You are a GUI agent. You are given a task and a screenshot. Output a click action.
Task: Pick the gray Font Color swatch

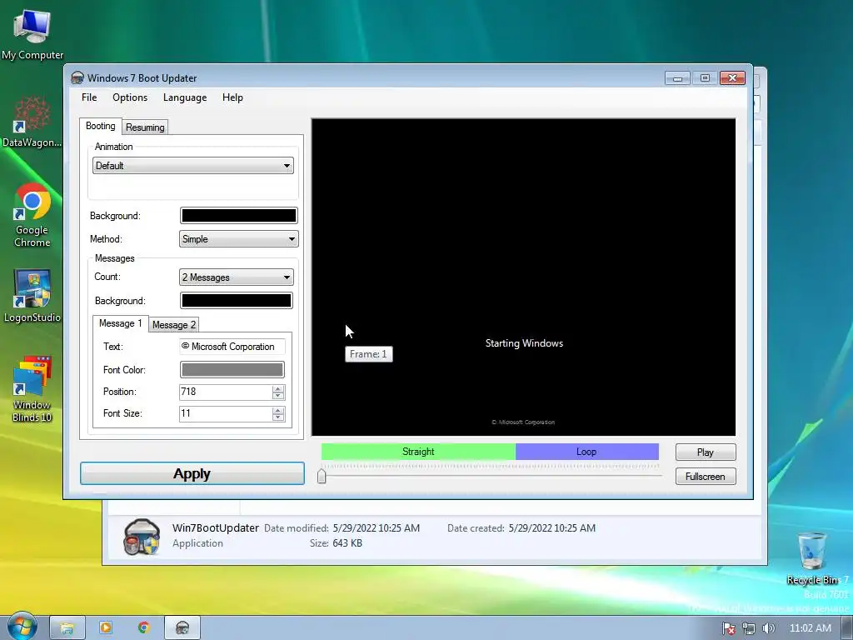(x=232, y=369)
